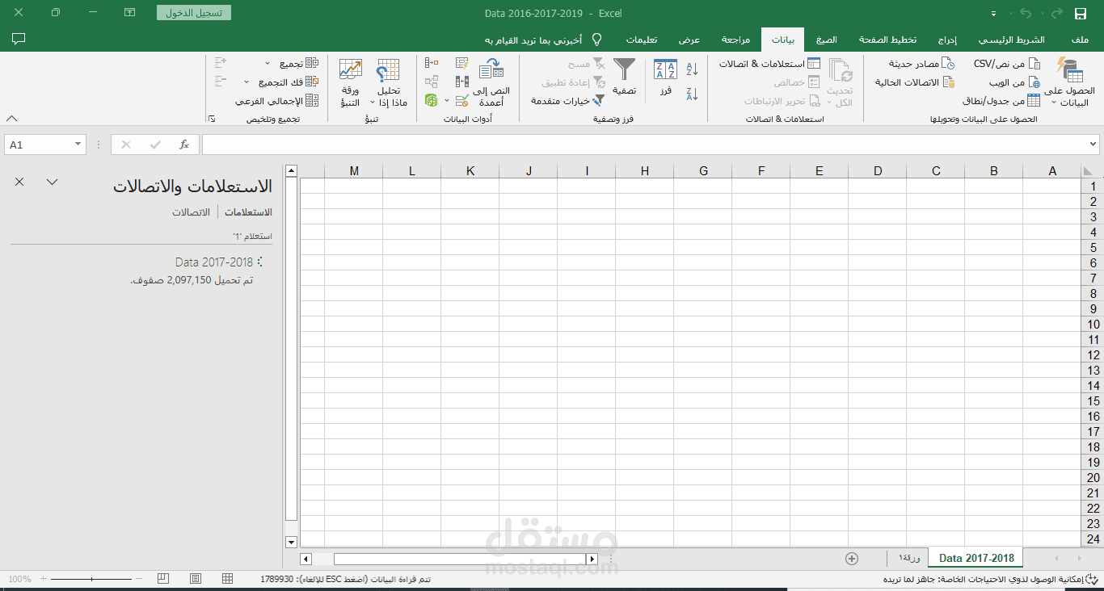
Task: Import data From Text/CSV (من نص/CSV)
Action: pos(1008,64)
